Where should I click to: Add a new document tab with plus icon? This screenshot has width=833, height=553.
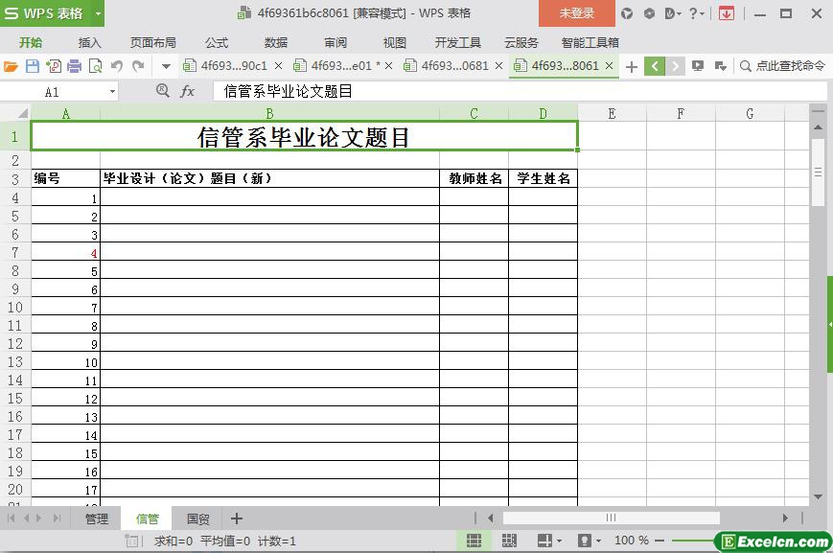tap(632, 67)
